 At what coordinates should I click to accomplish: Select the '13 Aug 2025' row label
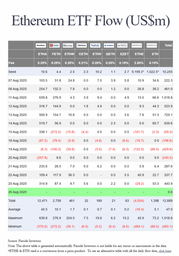click(x=17, y=115)
